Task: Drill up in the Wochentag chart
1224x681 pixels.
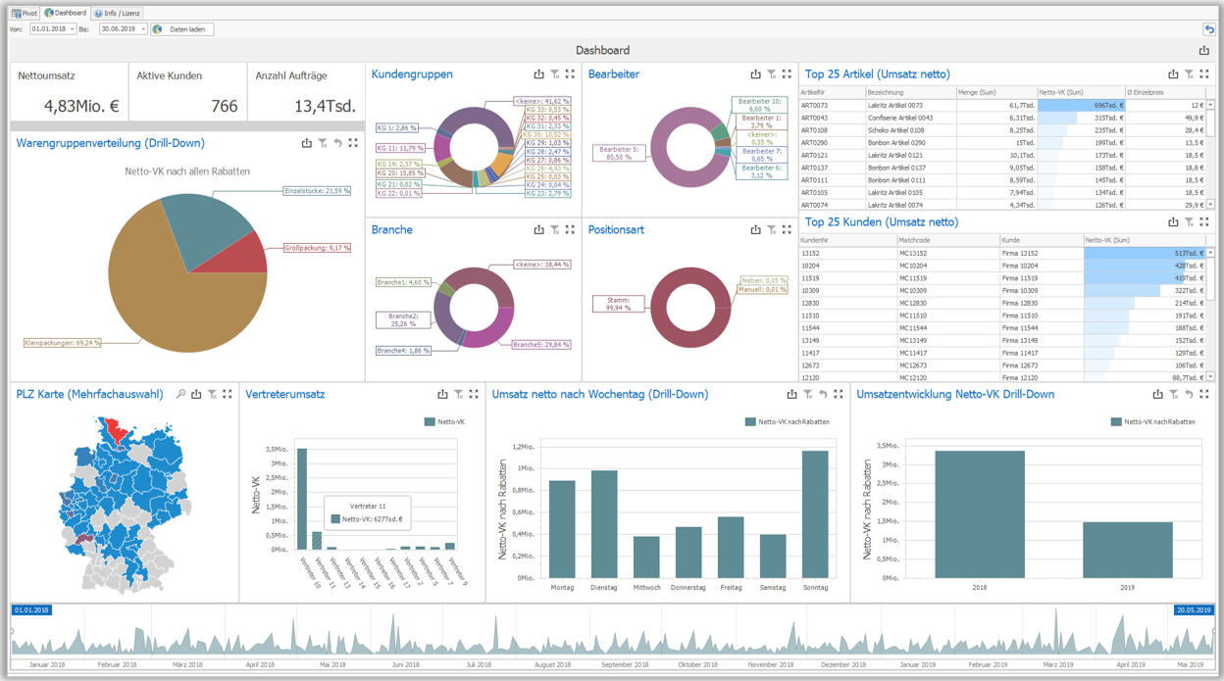Action: point(823,395)
